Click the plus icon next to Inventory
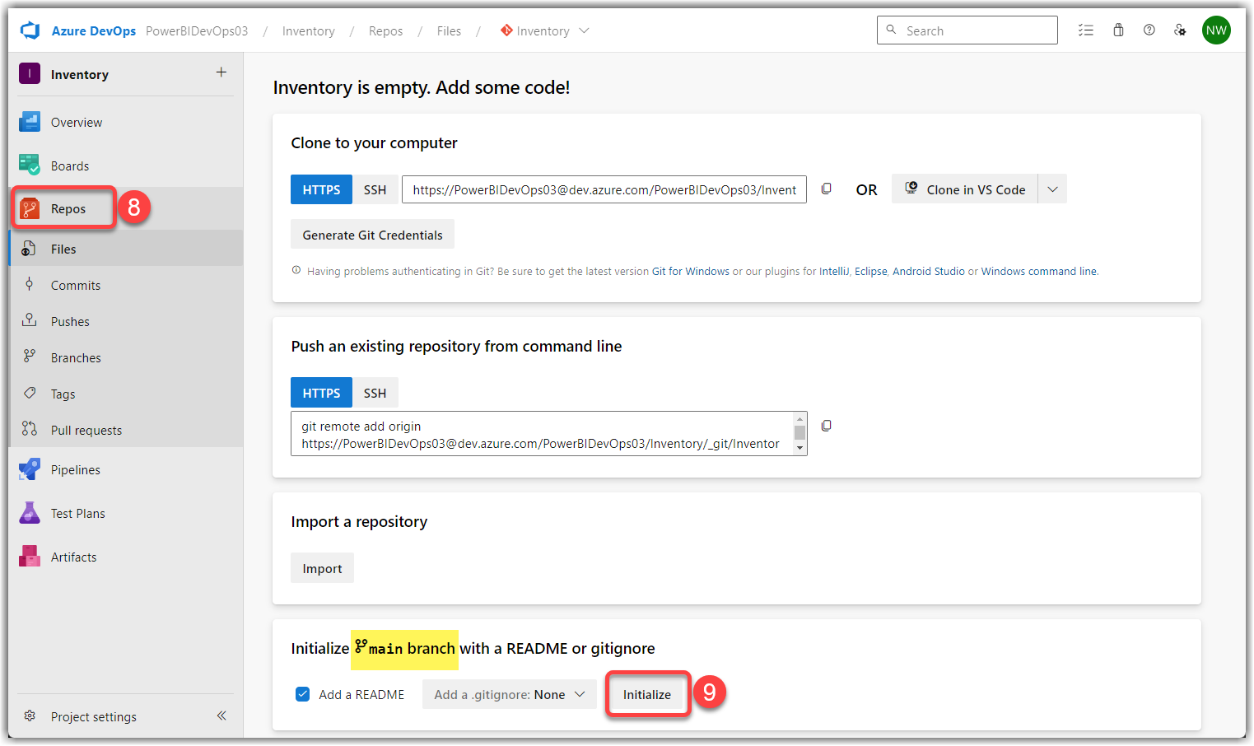 [x=221, y=72]
